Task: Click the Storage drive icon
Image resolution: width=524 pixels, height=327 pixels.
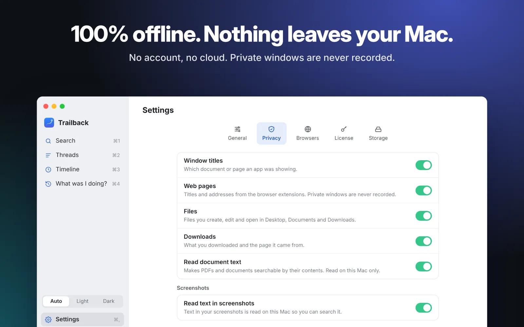Action: tap(378, 129)
